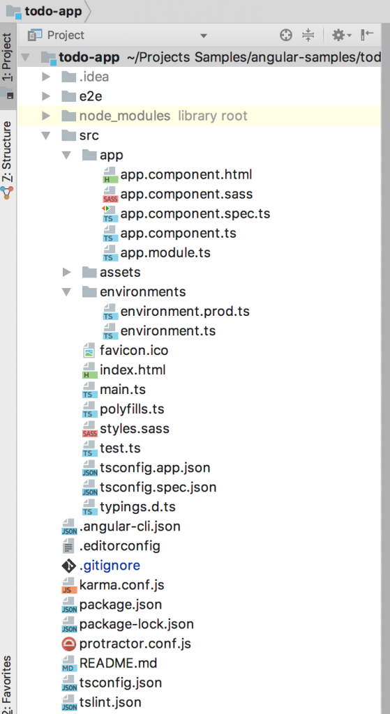The height and width of the screenshot is (714, 390).
Task: Expand the assets folder
Action: [x=66, y=273]
